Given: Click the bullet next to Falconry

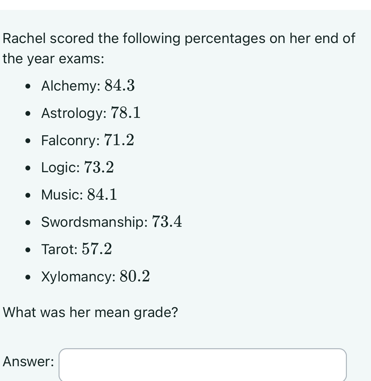Looking at the screenshot, I should [28, 141].
